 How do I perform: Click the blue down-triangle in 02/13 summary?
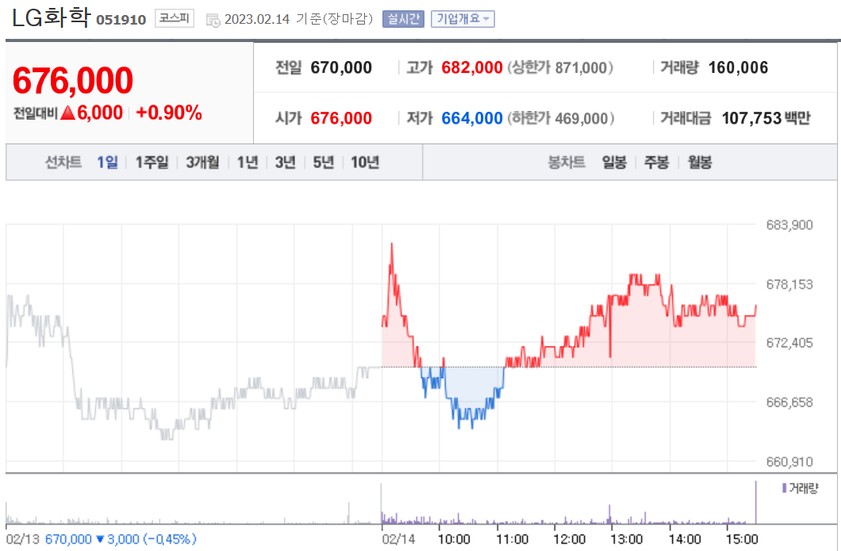click(x=99, y=538)
